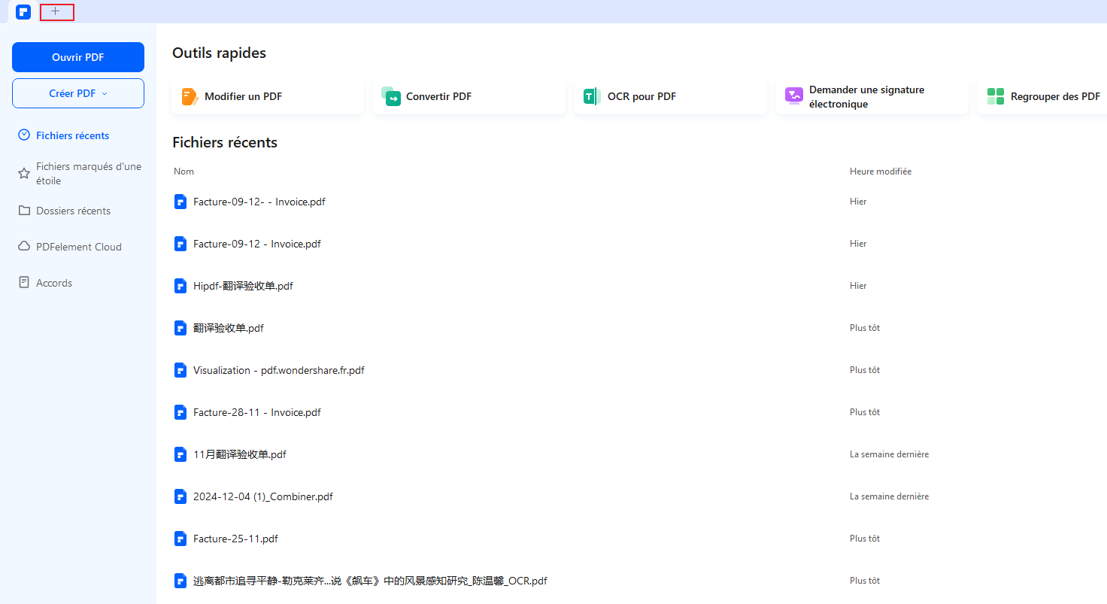Click the green Convertir PDF icon
The height and width of the screenshot is (604, 1107).
click(x=391, y=96)
